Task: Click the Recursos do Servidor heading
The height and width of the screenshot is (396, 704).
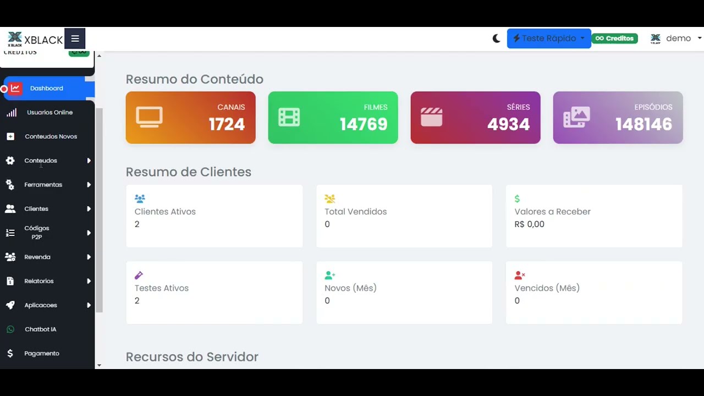Action: pyautogui.click(x=192, y=357)
